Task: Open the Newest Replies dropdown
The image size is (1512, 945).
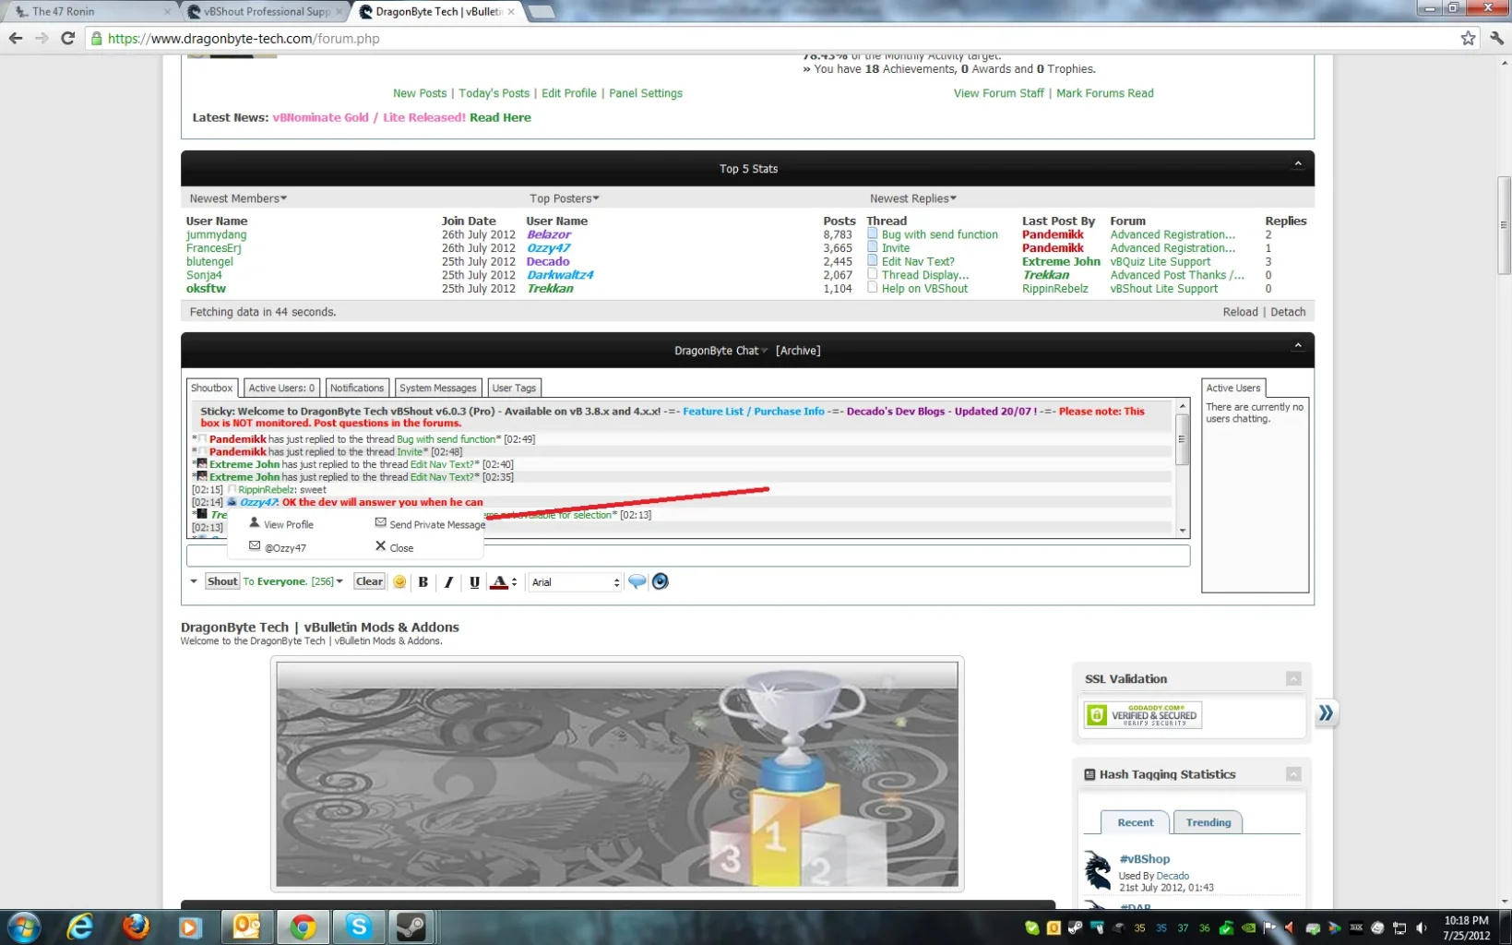Action: tap(913, 198)
